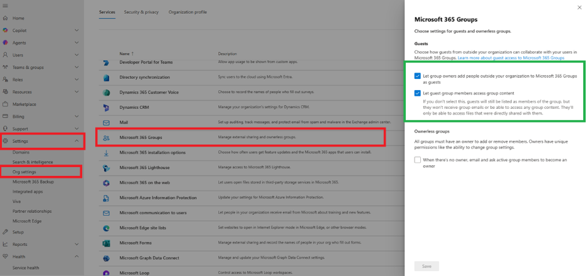
Task: Click the Microsoft 365 on the web icon
Action: click(x=106, y=183)
